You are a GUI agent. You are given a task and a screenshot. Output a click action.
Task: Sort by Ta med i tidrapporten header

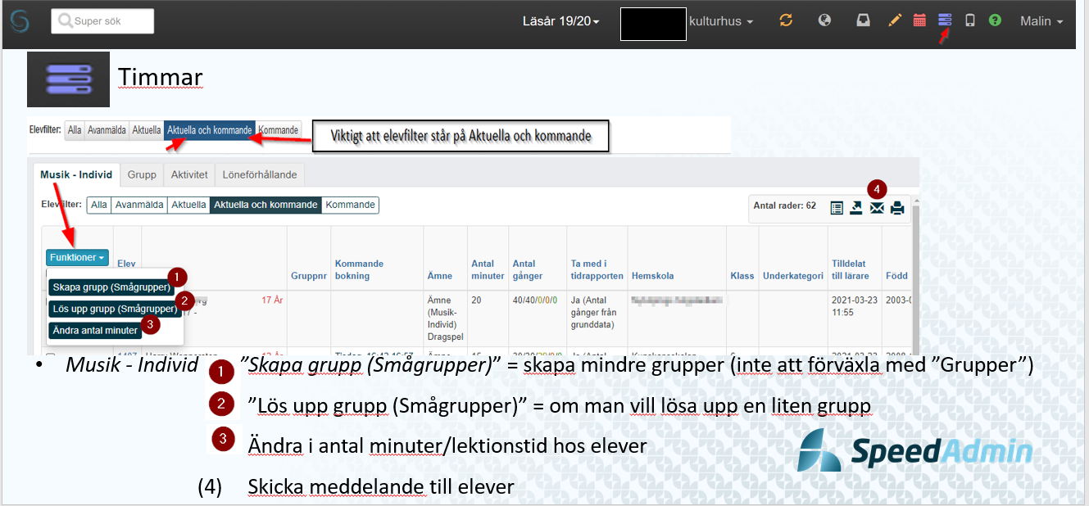pyautogui.click(x=597, y=269)
